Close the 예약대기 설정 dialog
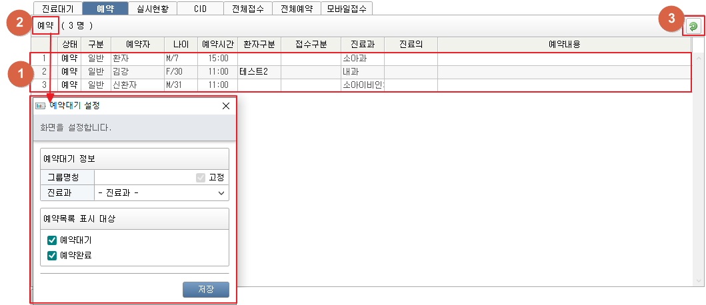The height and width of the screenshot is (305, 706). 225,105
